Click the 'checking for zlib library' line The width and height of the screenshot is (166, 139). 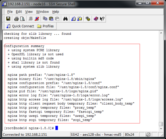coord(38,34)
